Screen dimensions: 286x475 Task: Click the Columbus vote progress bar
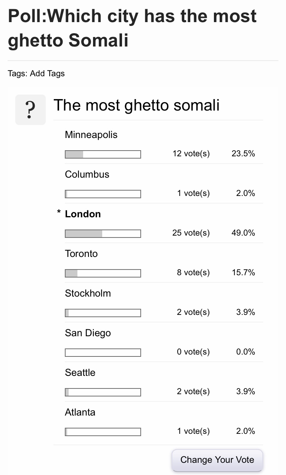pyautogui.click(x=103, y=194)
